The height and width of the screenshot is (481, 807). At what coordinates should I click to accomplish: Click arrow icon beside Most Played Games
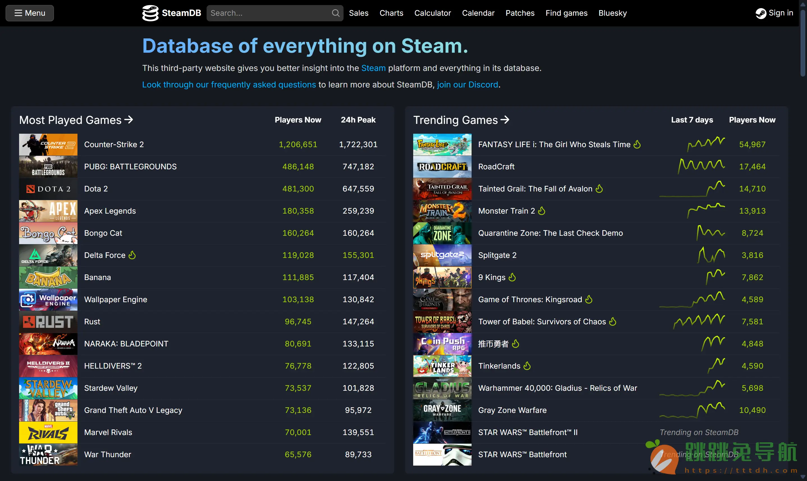[129, 120]
